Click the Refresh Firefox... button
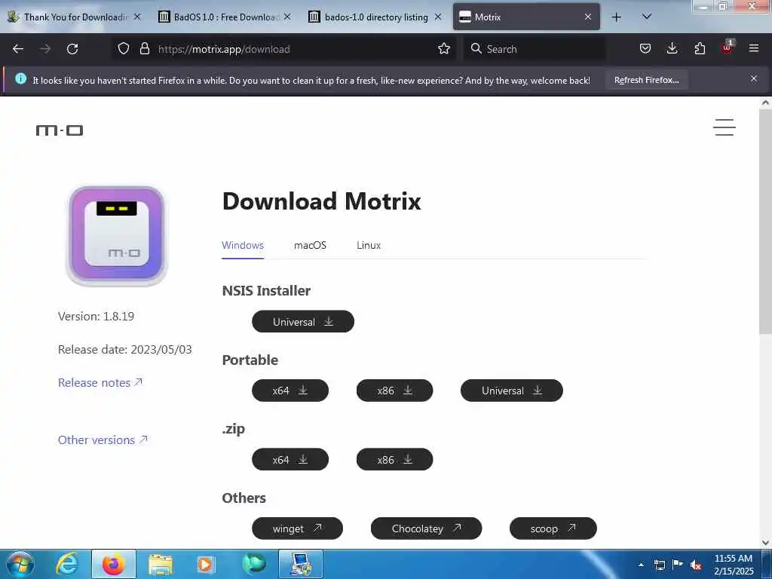The height and width of the screenshot is (579, 772). pos(646,80)
